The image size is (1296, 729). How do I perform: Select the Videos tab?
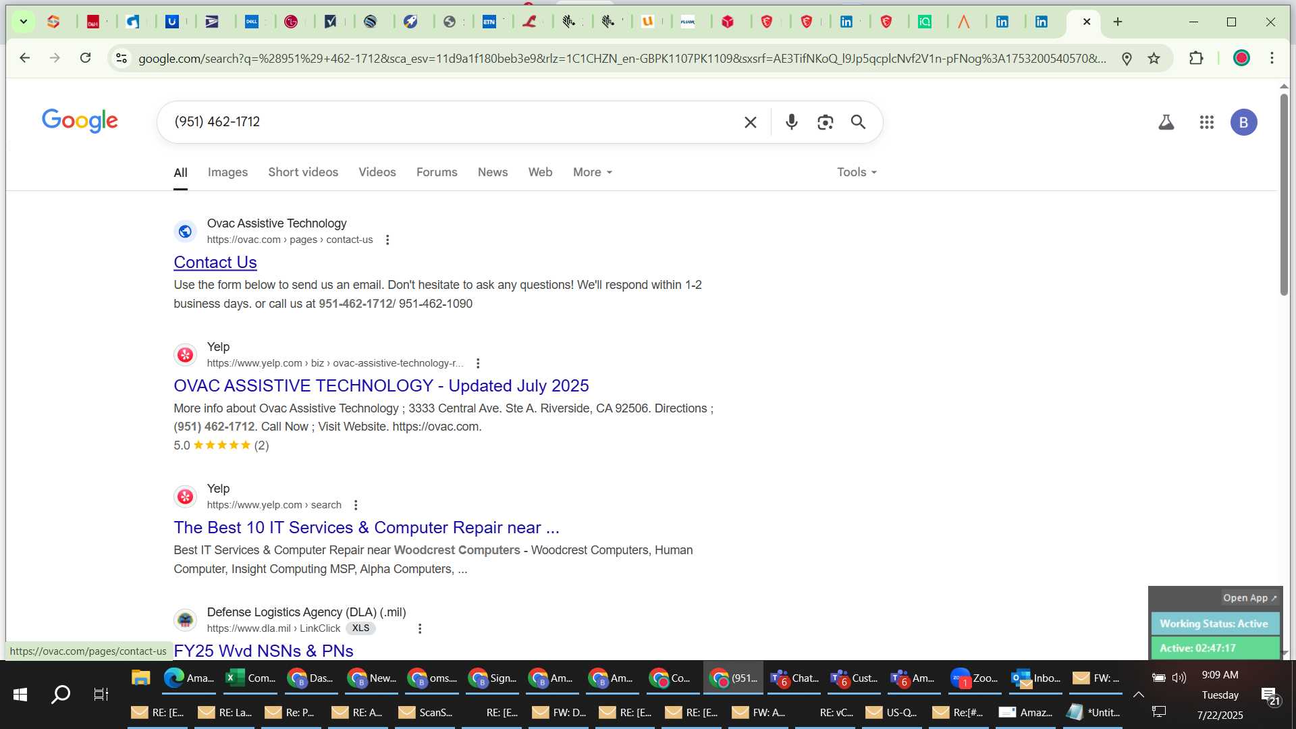click(x=377, y=172)
